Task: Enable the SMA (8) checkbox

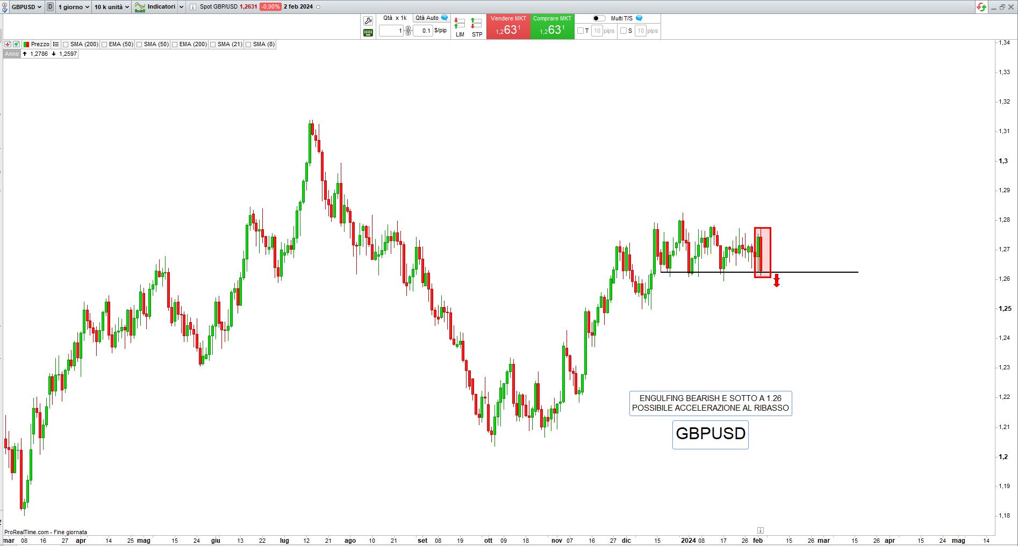Action: tap(248, 45)
